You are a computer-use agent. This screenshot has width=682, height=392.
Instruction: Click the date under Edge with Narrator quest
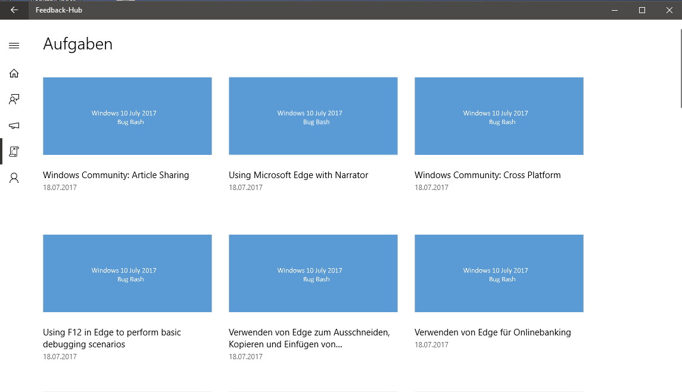(245, 188)
